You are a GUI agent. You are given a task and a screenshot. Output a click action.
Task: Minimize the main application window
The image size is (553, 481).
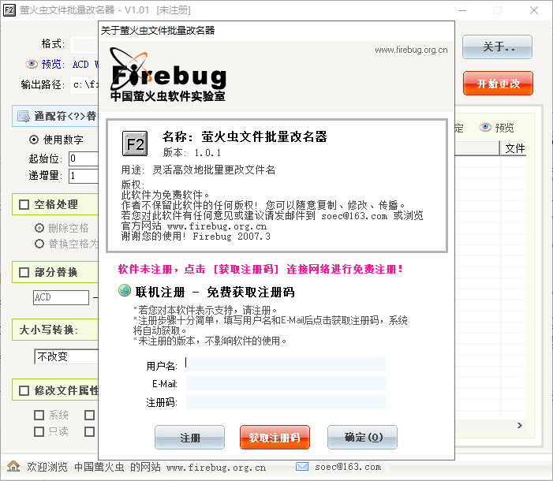[x=462, y=10]
